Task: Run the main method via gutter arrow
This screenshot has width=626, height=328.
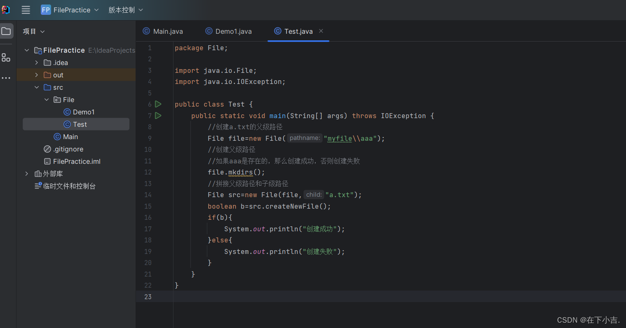Action: click(158, 116)
